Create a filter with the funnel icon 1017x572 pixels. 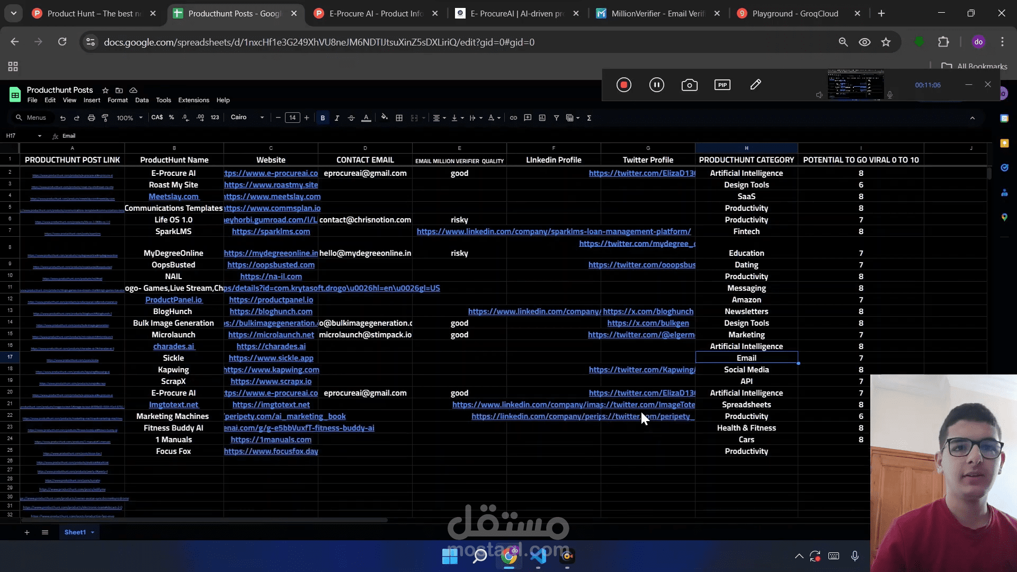556,118
